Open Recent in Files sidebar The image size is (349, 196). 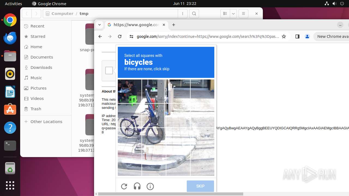(x=46, y=26)
